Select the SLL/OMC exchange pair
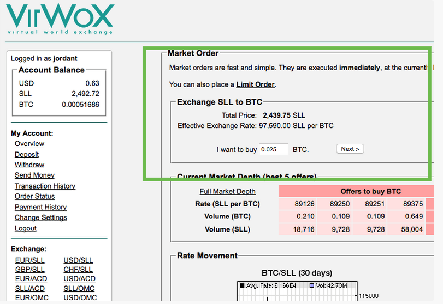Screen dimensions: 443x304 (79, 289)
